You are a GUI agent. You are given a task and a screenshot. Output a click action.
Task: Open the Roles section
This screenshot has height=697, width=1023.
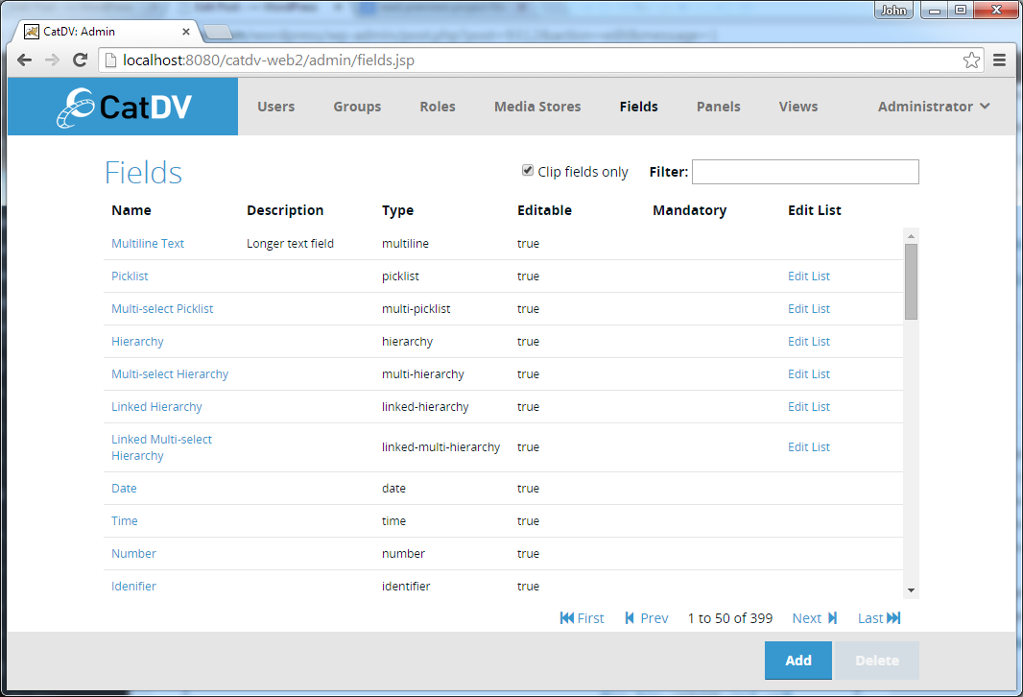pyautogui.click(x=437, y=107)
